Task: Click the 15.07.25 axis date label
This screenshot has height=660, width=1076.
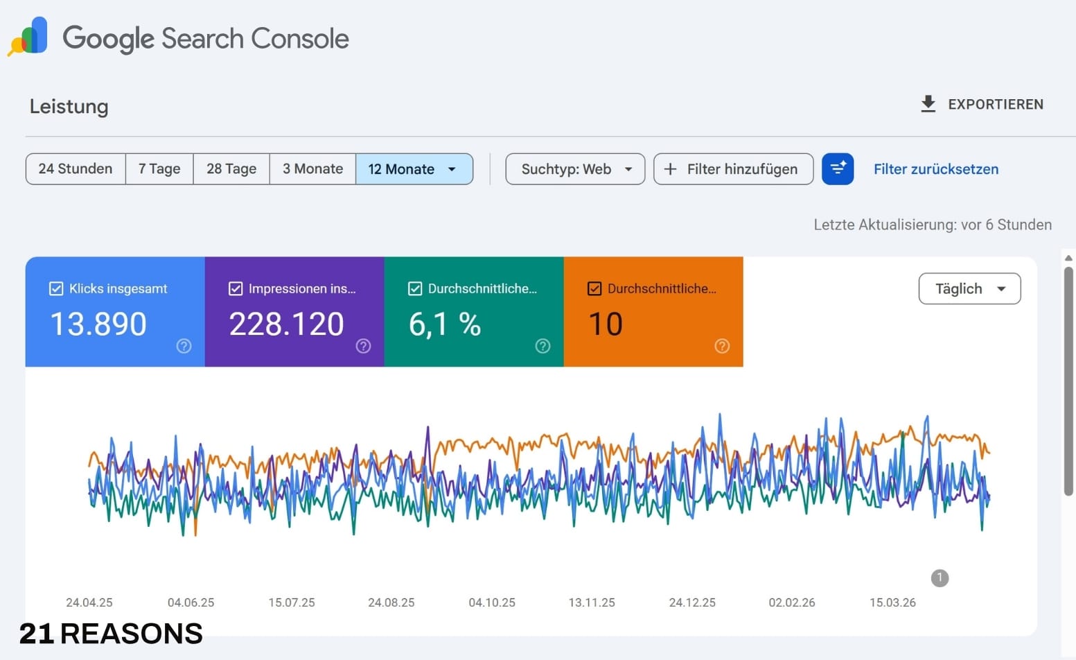Action: pyautogui.click(x=292, y=602)
